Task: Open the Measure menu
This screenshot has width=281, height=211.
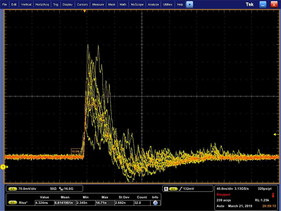Action: point(98,4)
